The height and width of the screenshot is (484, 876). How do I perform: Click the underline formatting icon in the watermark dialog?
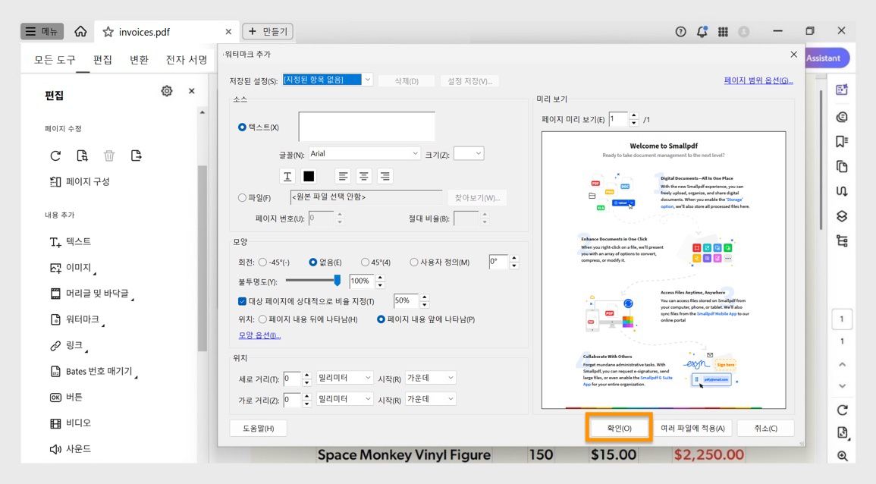287,176
